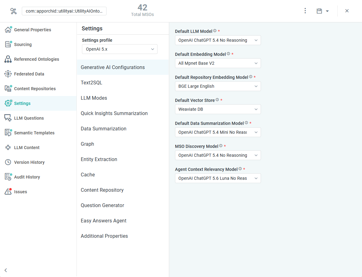Close the ontology editor panel
Viewport: 362px width, 277px height.
pos(347,11)
